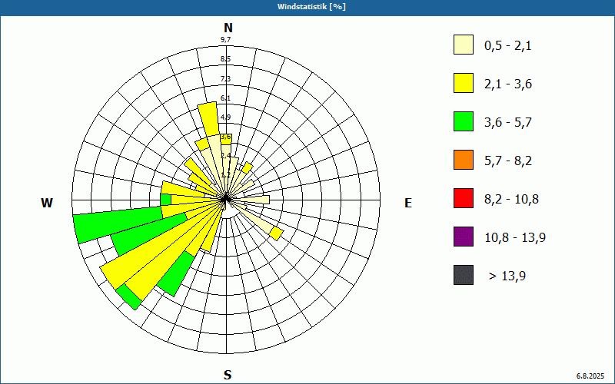Click the large green west-southwest wind bar
The width and height of the screenshot is (615, 384).
118,224
